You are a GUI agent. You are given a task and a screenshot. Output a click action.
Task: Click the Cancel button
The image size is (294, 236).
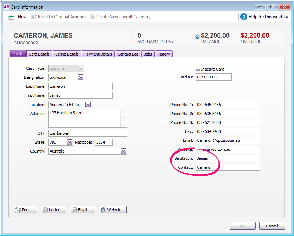point(272,226)
